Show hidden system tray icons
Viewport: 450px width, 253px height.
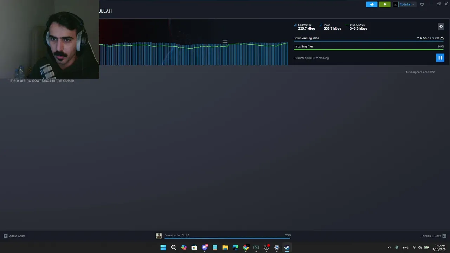(389, 247)
